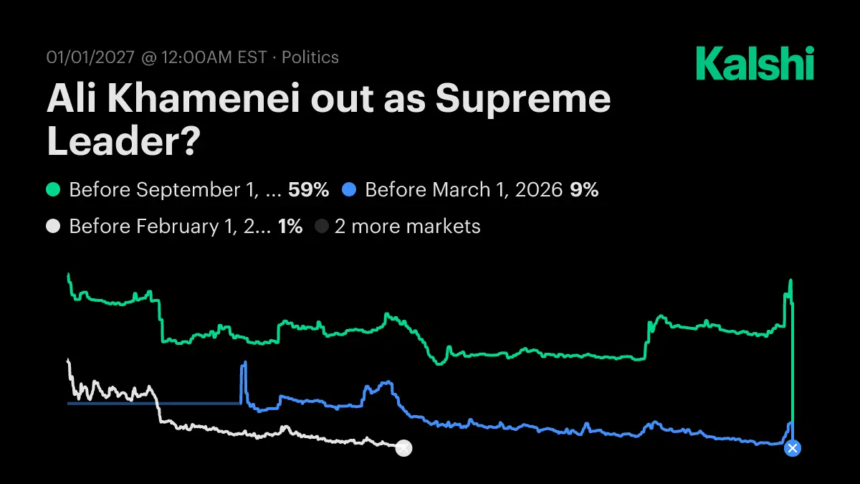860x484 pixels.
Task: Select the 'Before March 1, 2026' market label
Action: (x=464, y=190)
